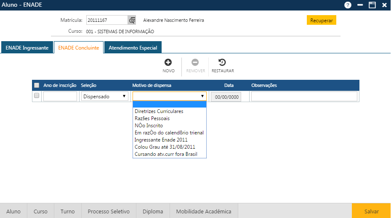Image resolution: width=391 pixels, height=218 pixels.
Task: Open the help question mark icon
Action: pyautogui.click(x=348, y=5)
